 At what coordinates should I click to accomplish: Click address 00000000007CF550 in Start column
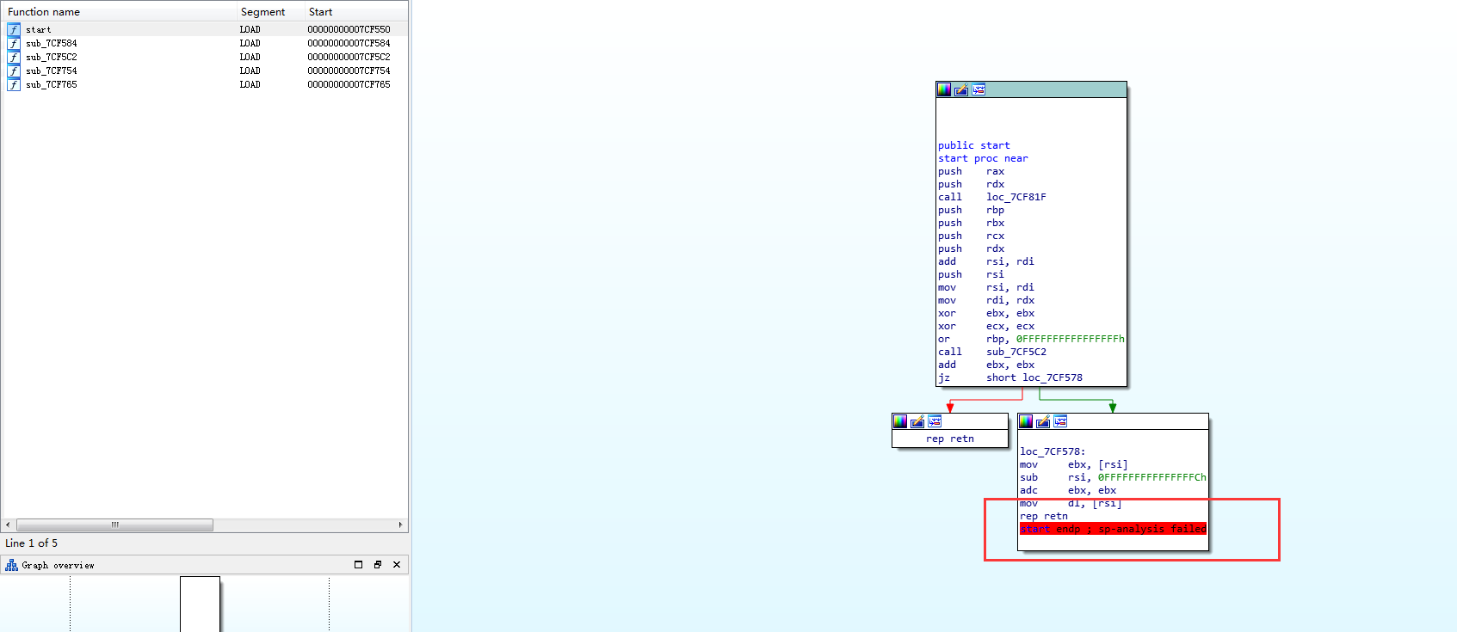click(349, 29)
